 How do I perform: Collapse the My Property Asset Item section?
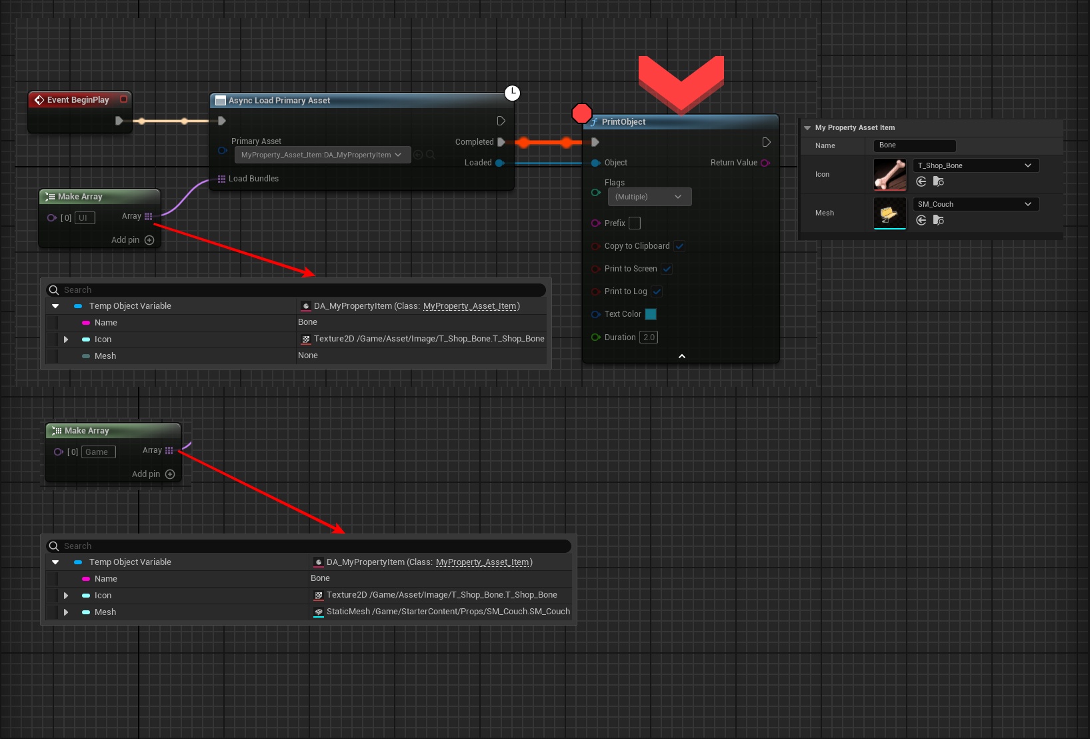[x=807, y=127]
